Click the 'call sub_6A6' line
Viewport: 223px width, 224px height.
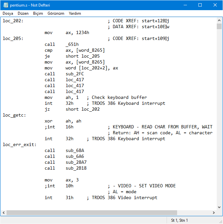[x=64, y=157]
